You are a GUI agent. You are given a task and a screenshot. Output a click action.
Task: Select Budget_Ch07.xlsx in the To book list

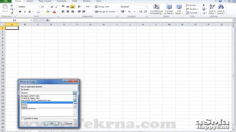coord(47,96)
